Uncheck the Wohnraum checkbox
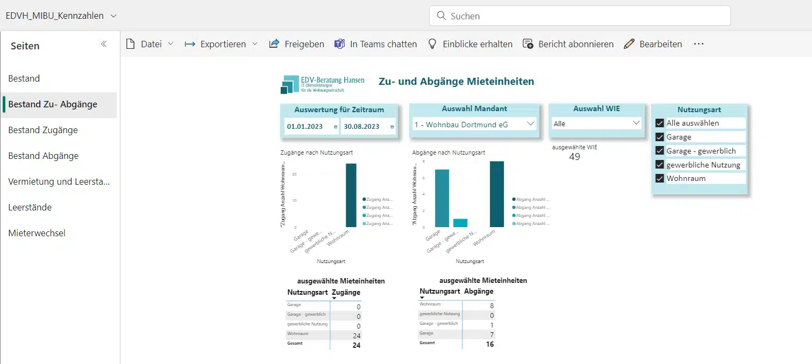812x364 pixels. click(x=660, y=178)
